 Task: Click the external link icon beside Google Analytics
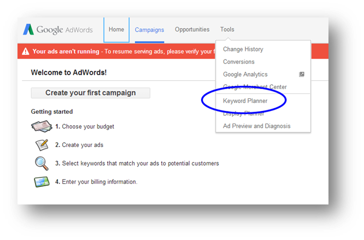coord(302,74)
